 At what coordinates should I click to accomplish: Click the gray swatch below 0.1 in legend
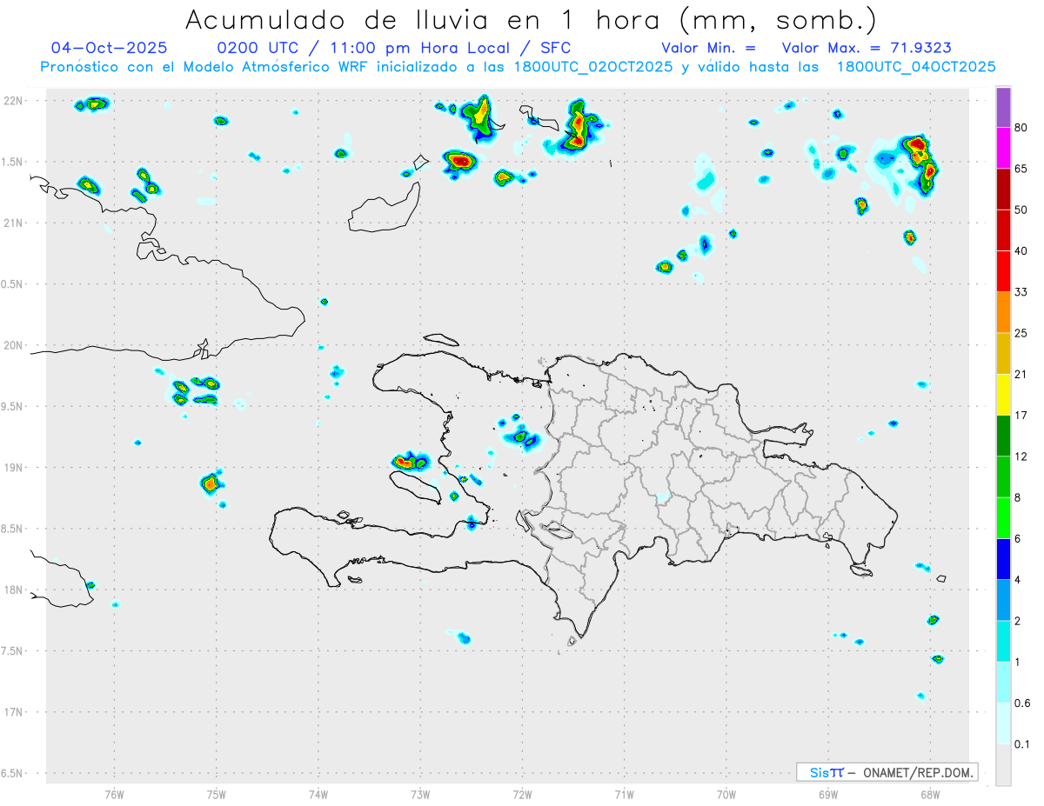[x=1003, y=764]
